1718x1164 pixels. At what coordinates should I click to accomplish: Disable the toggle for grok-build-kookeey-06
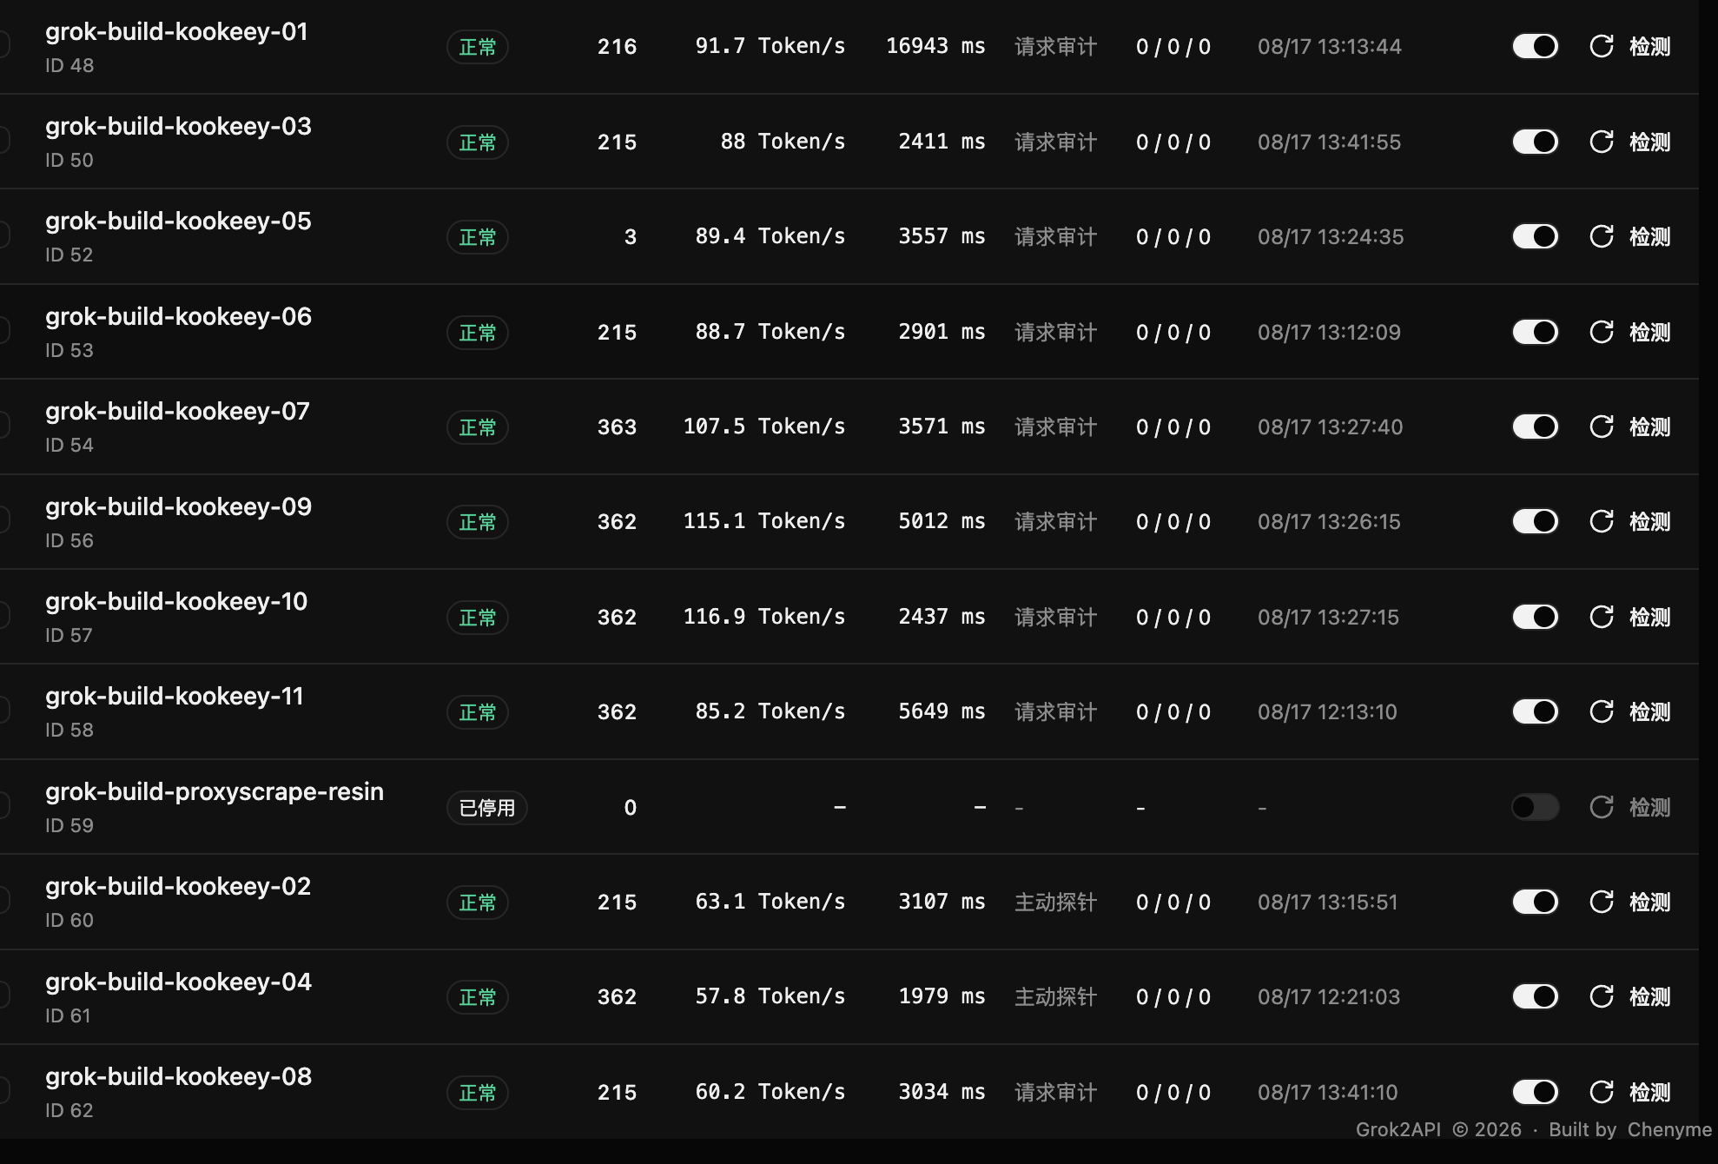[1535, 332]
